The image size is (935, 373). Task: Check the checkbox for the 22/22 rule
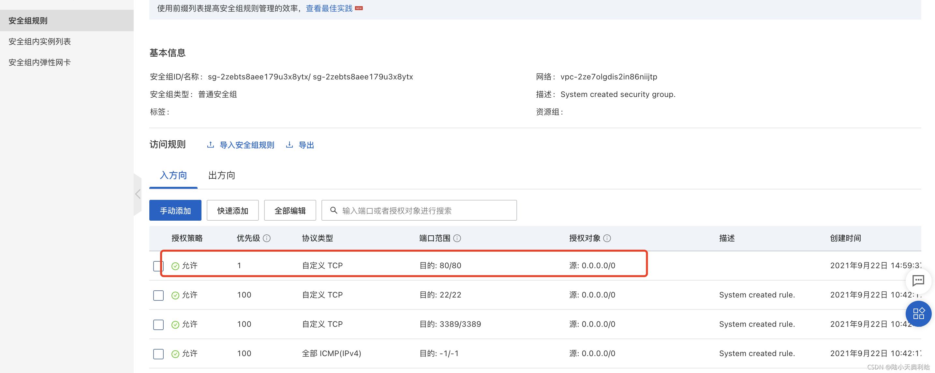pos(158,295)
